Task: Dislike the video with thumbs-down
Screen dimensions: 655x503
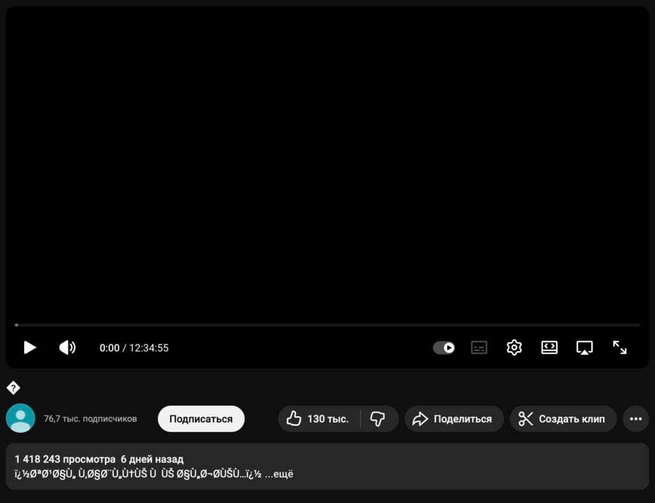Action: click(x=378, y=419)
